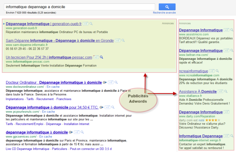This screenshot has height=152, width=236.
Task: Open En cache link for docteurordinateur.com
Action: [x=53, y=87]
